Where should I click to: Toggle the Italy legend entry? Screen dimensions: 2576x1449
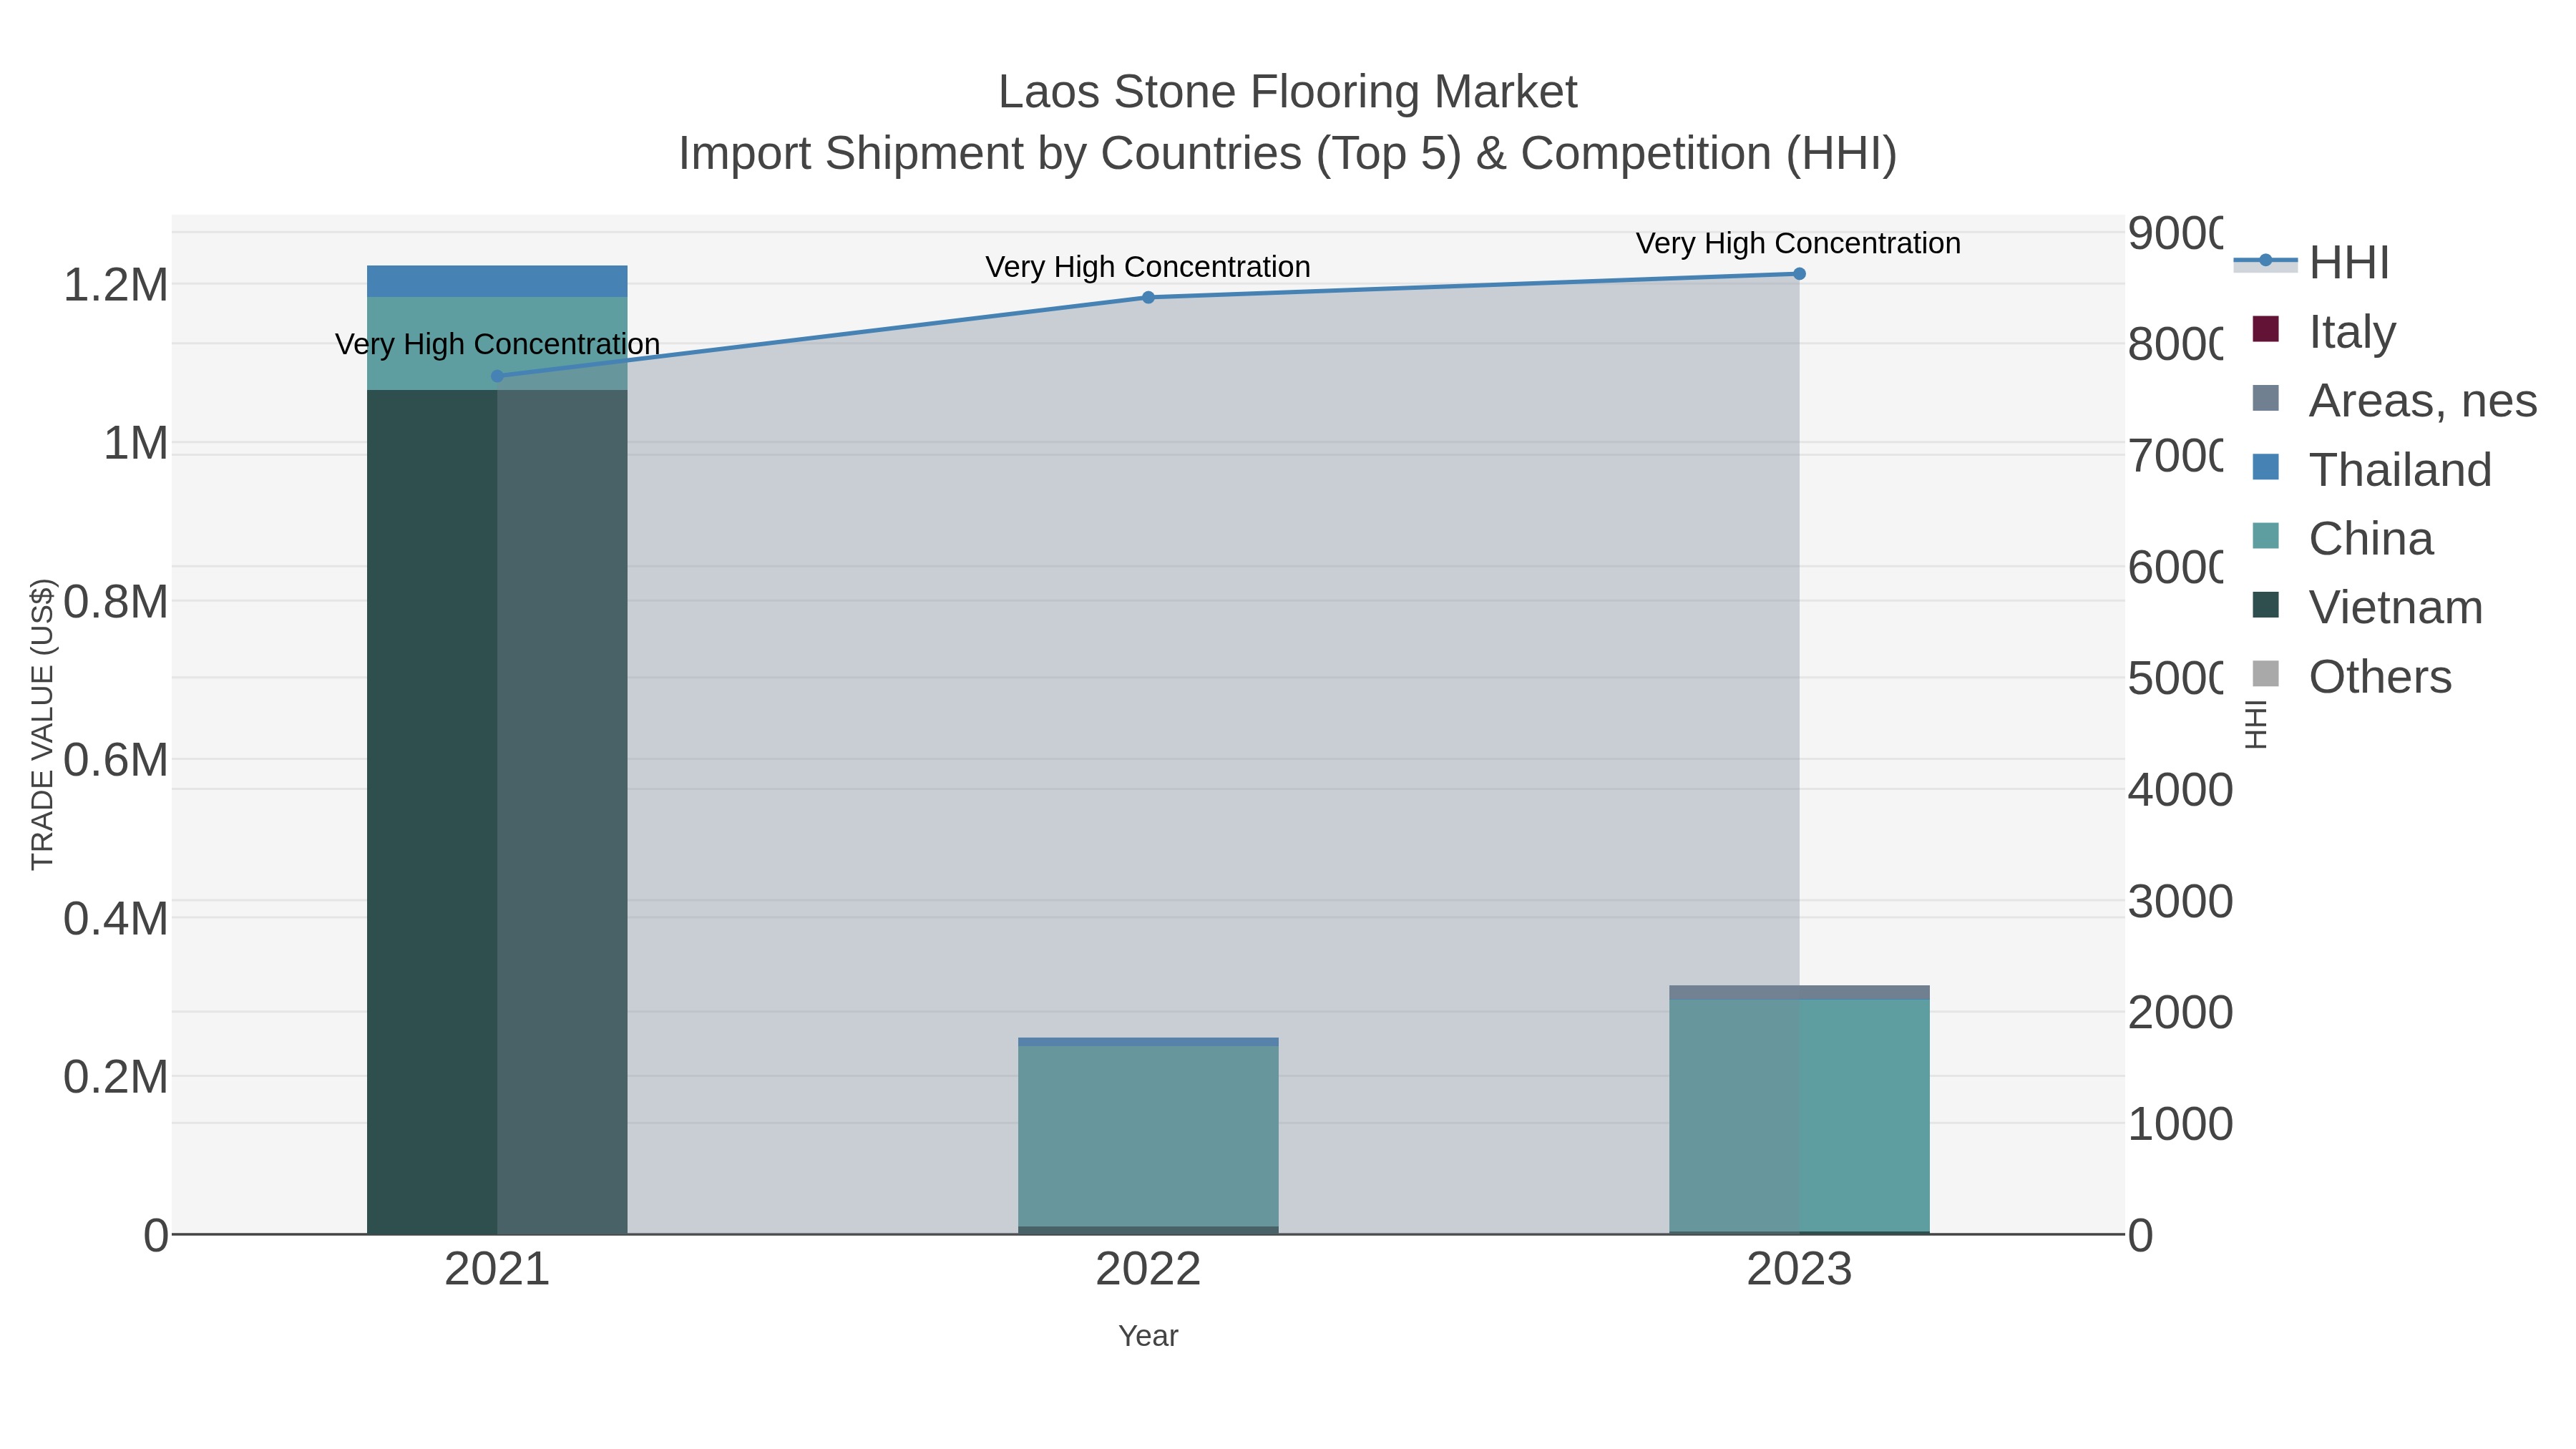click(x=2324, y=331)
